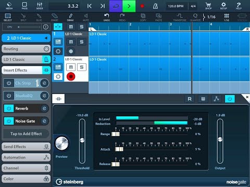Toggle global mute above the track list
Viewport: 250px width, 187px height.
click(x=71, y=27)
